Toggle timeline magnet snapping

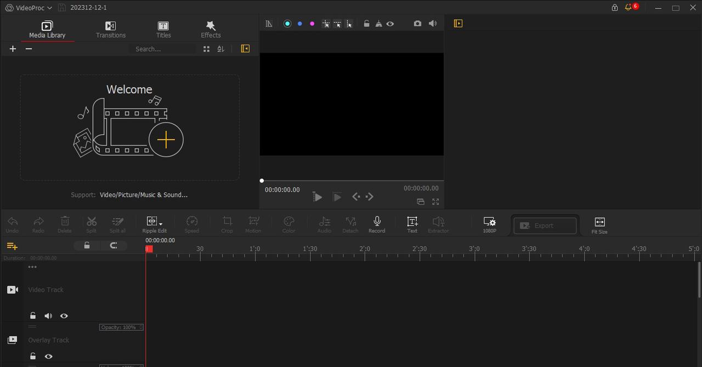(x=114, y=245)
